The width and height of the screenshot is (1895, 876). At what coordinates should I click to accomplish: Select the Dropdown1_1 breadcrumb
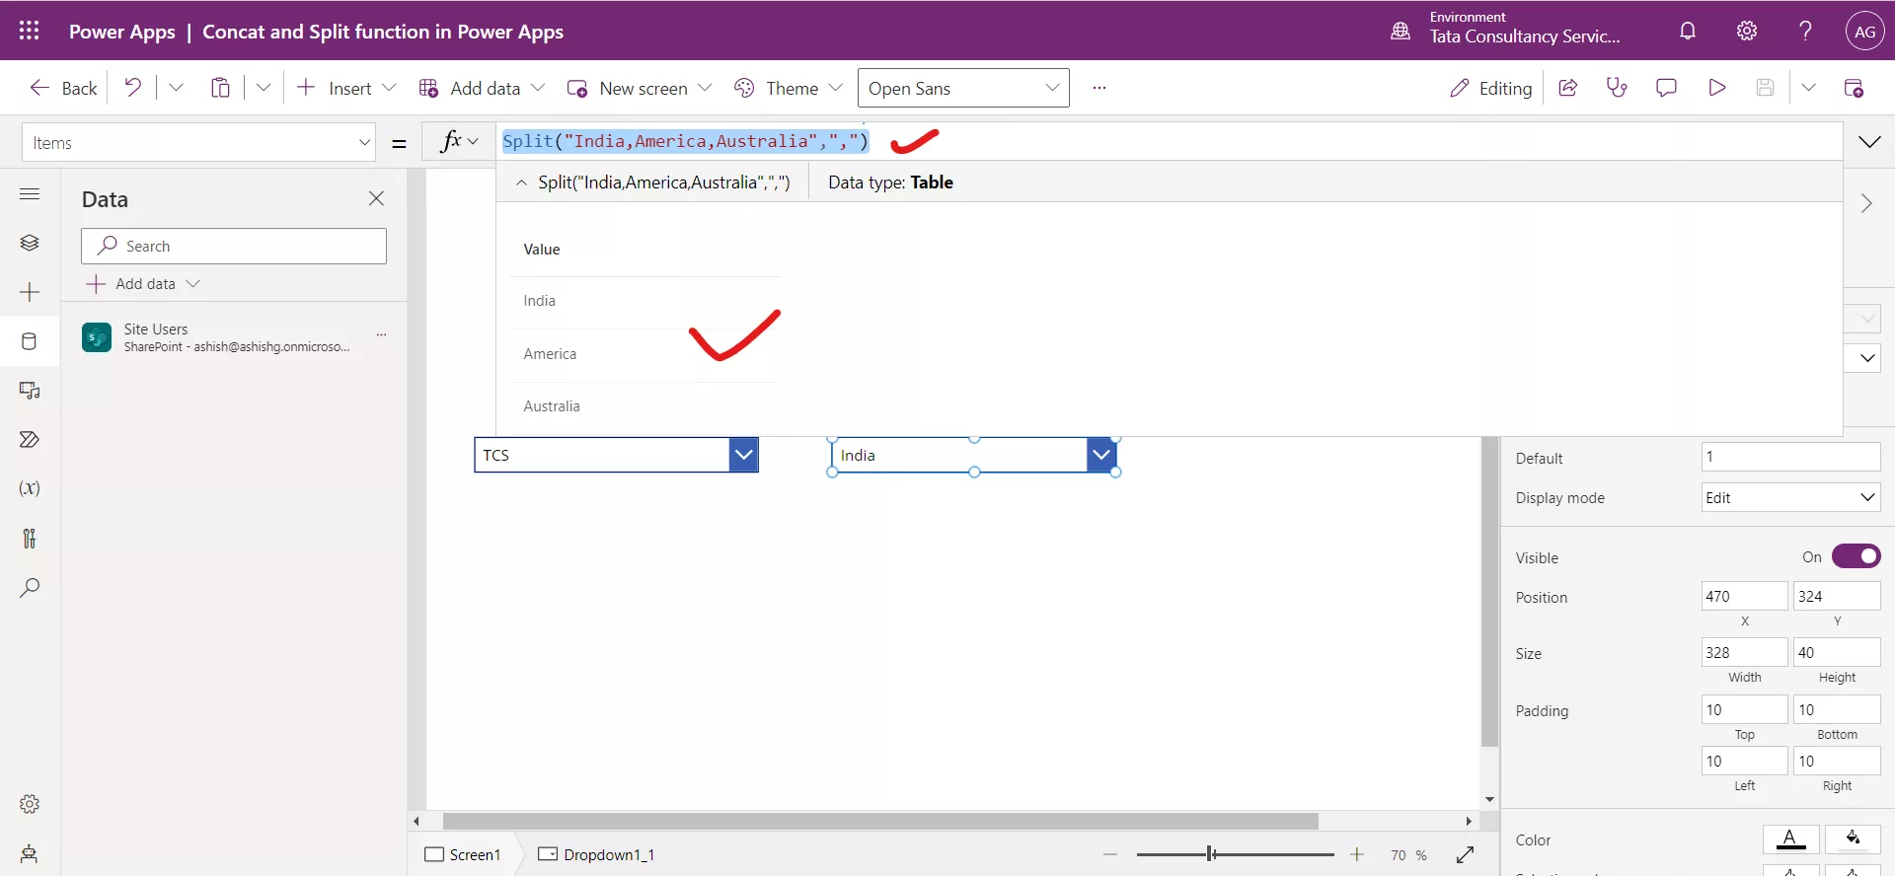597,854
